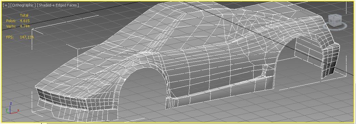Open the Shaded + Edged Faces shading menu
356x124 pixels.
pos(58,5)
